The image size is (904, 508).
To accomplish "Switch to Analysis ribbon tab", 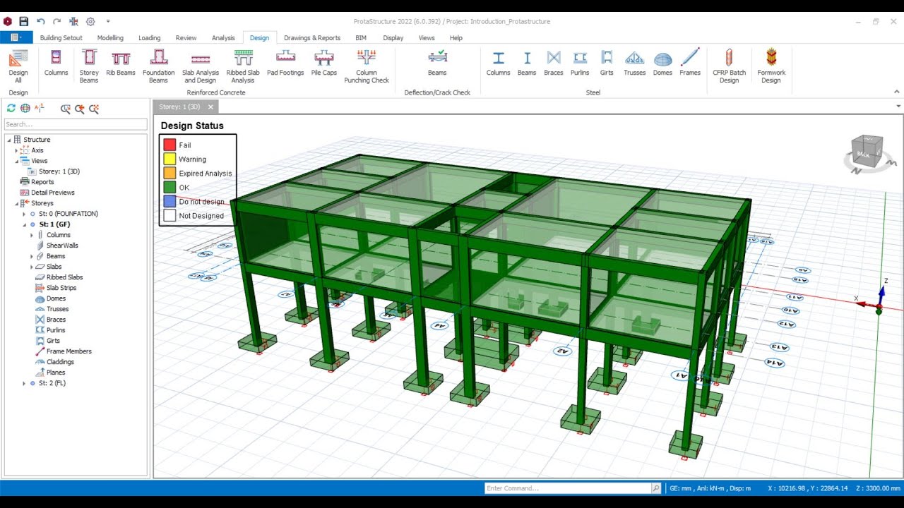I will click(x=223, y=38).
